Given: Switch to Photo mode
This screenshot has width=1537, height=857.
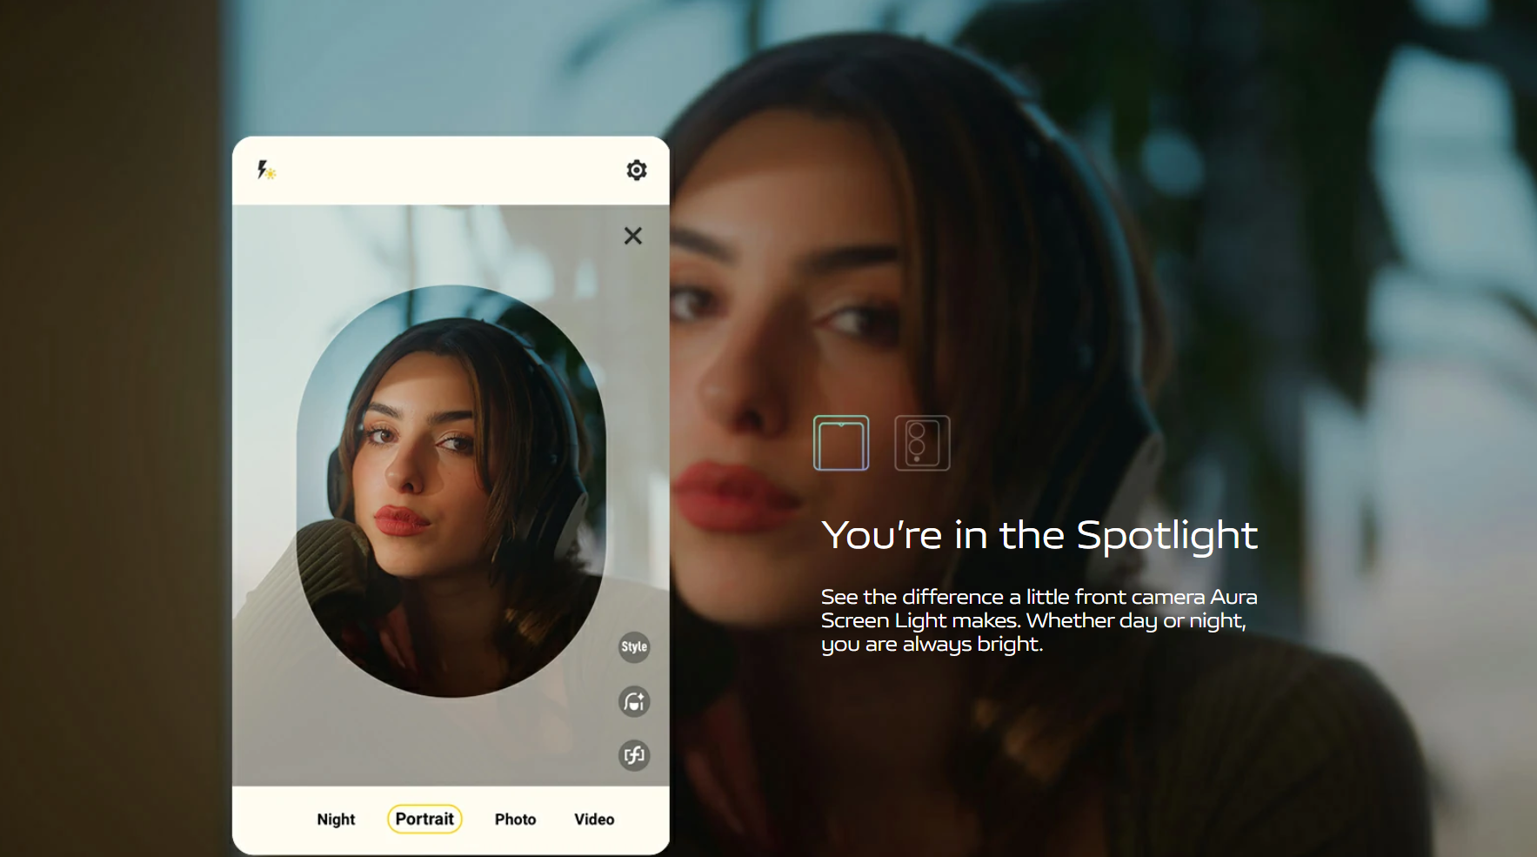Looking at the screenshot, I should tap(515, 820).
